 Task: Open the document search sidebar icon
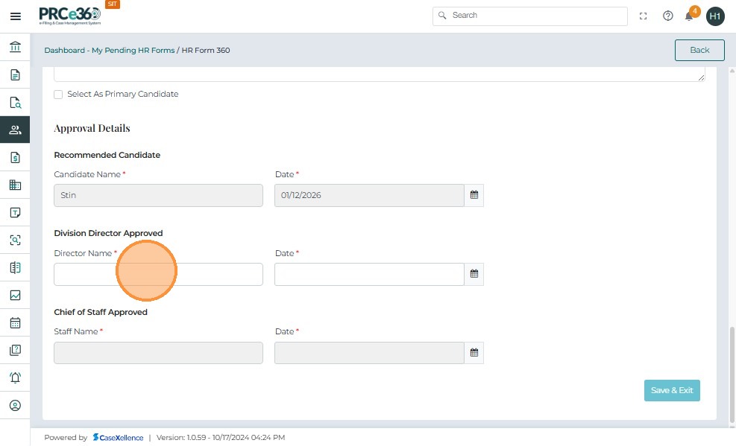[x=15, y=103]
